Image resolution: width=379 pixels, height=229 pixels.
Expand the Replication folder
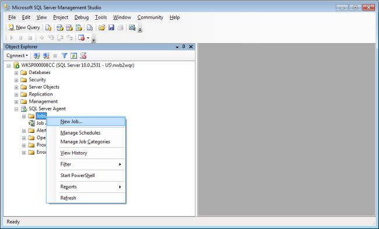coord(16,94)
